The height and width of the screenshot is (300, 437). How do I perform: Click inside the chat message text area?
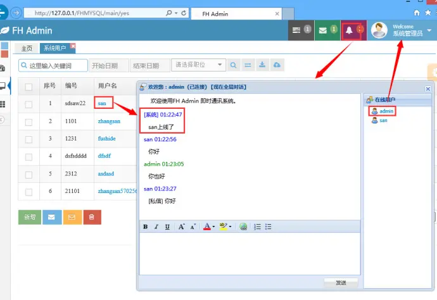pos(250,254)
